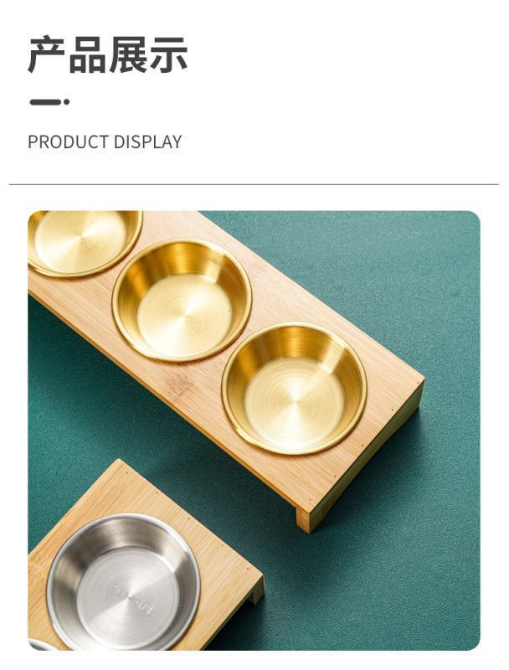509x670 pixels.
Task: Select the partially visible top-left gold bowl
Action: pos(85,243)
